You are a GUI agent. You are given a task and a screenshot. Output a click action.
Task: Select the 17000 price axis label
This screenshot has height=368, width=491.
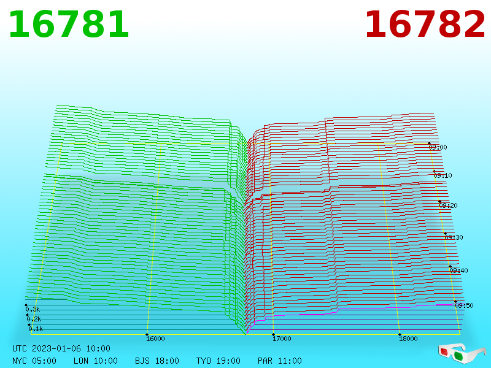click(282, 339)
